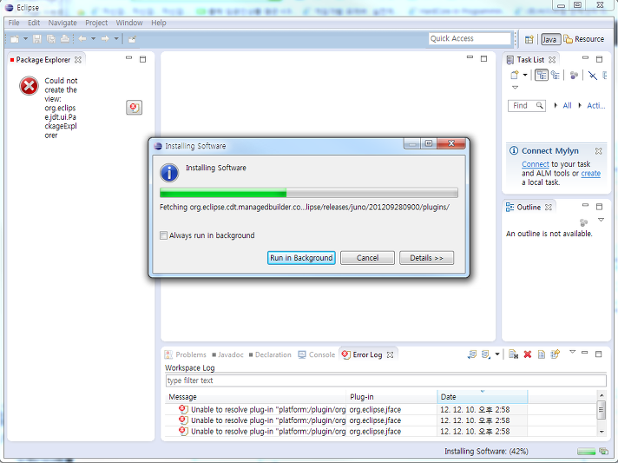
Task: Close the Package Explorer view tab
Action: [x=78, y=60]
